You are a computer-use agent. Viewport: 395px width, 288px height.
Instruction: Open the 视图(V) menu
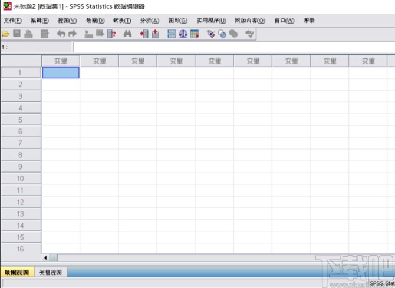(x=67, y=21)
